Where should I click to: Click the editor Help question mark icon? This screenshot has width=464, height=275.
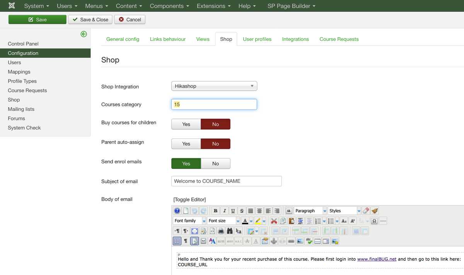(177, 211)
